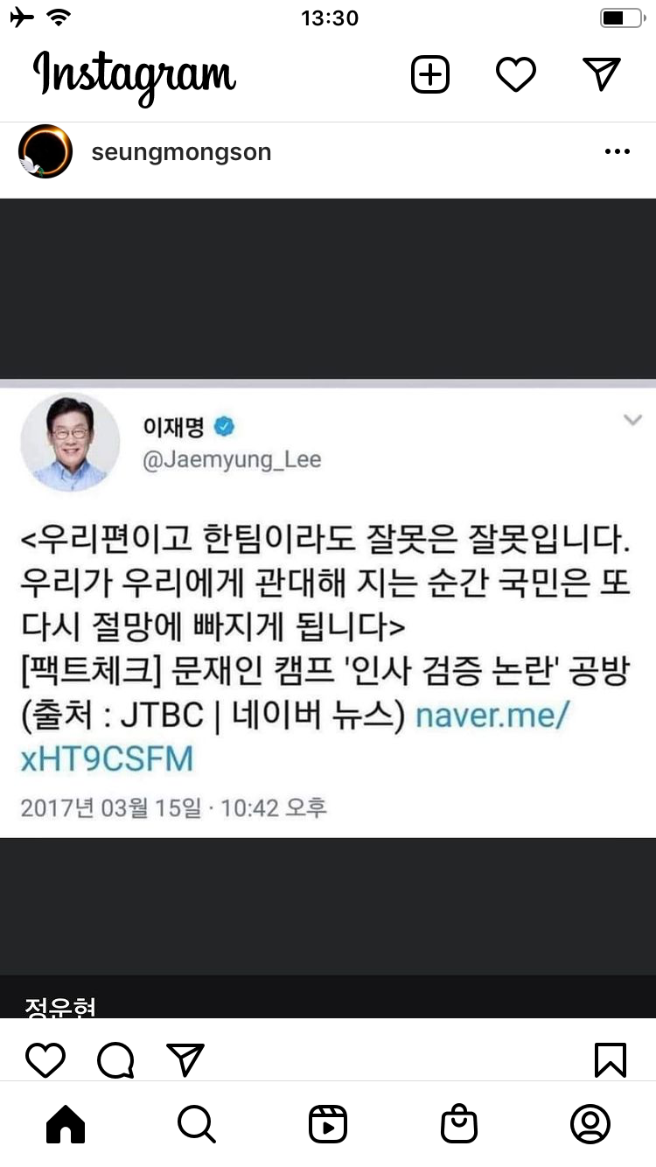The width and height of the screenshot is (656, 1167).
Task: Open more options for seungmongson post
Action: tap(617, 152)
